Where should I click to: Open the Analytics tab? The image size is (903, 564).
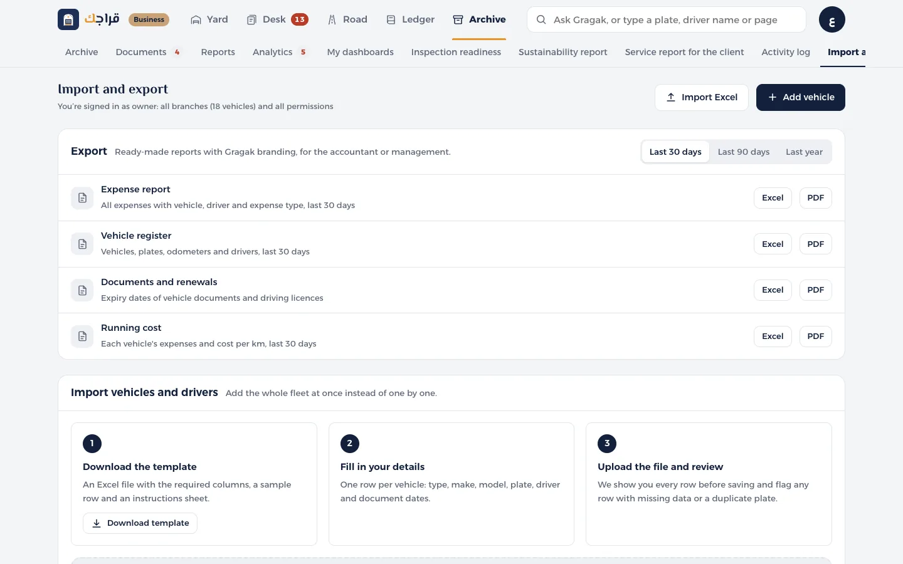pos(280,52)
